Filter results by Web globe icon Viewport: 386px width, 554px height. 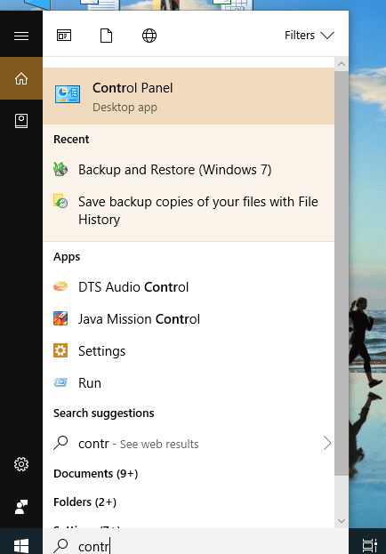tap(149, 36)
